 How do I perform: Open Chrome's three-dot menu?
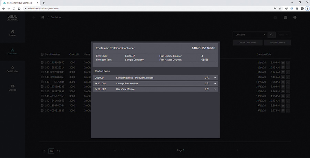[308, 9]
